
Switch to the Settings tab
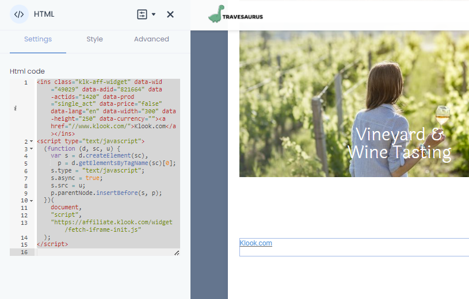pyautogui.click(x=38, y=39)
